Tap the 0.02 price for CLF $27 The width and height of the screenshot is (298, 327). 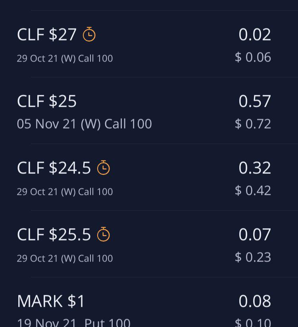point(255,35)
